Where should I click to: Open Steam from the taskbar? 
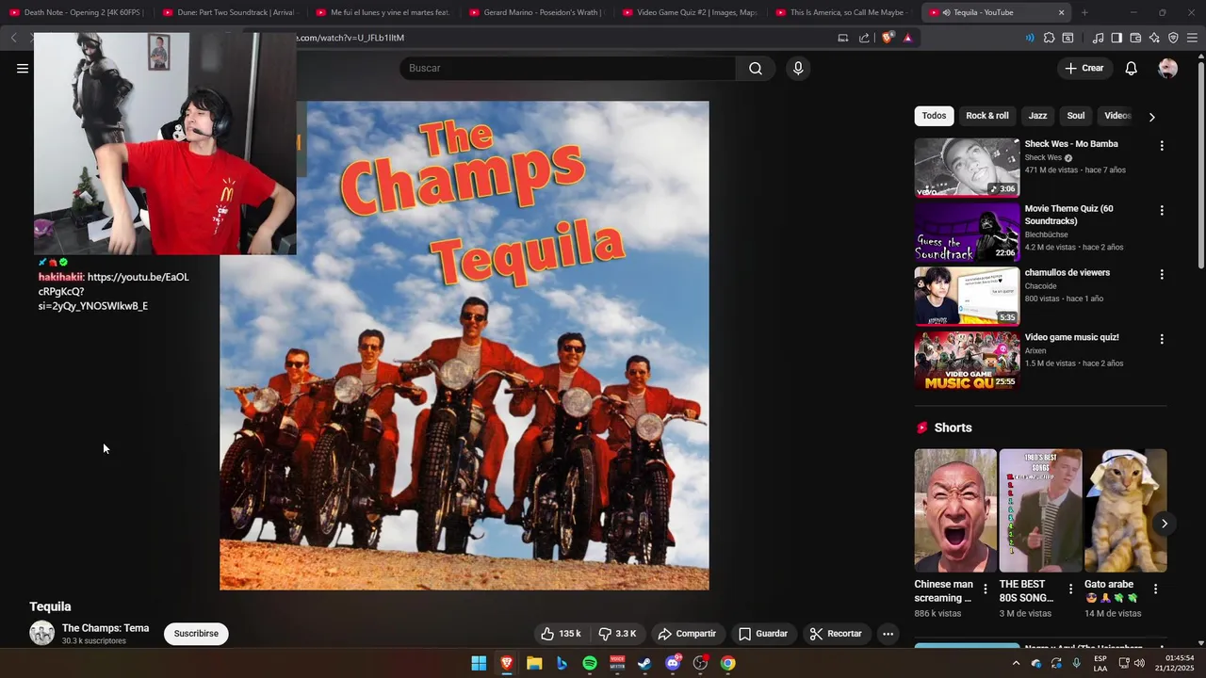[644, 663]
